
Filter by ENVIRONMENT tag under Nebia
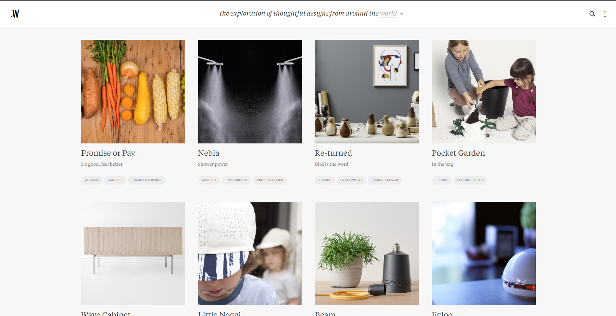(x=236, y=180)
